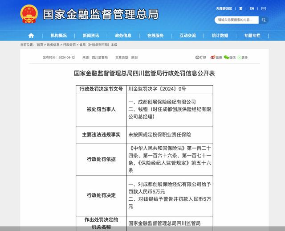Click the publish date 2024-04-12
Screen dimensions: 285x231
[67, 58]
